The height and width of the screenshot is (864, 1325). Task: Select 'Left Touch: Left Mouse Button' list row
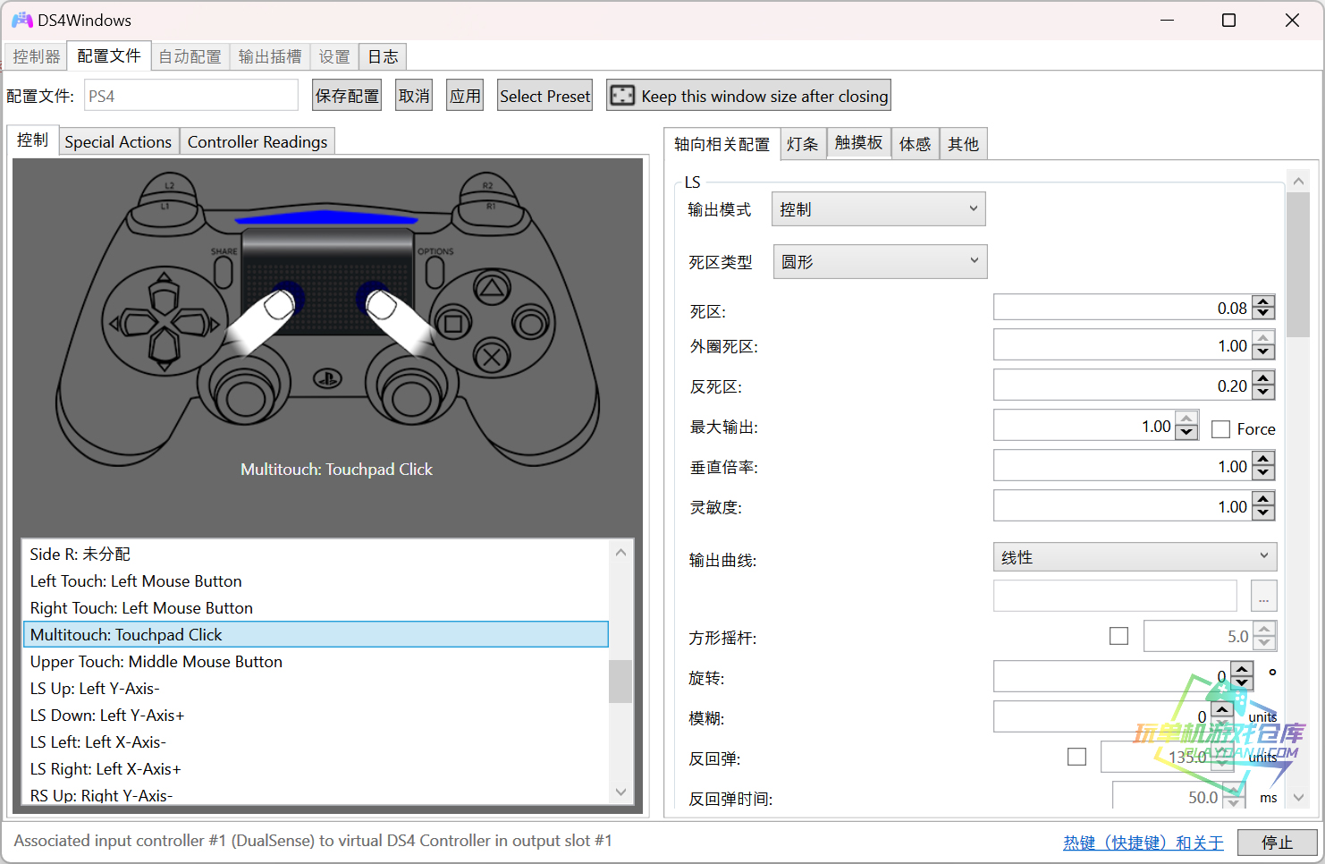316,581
